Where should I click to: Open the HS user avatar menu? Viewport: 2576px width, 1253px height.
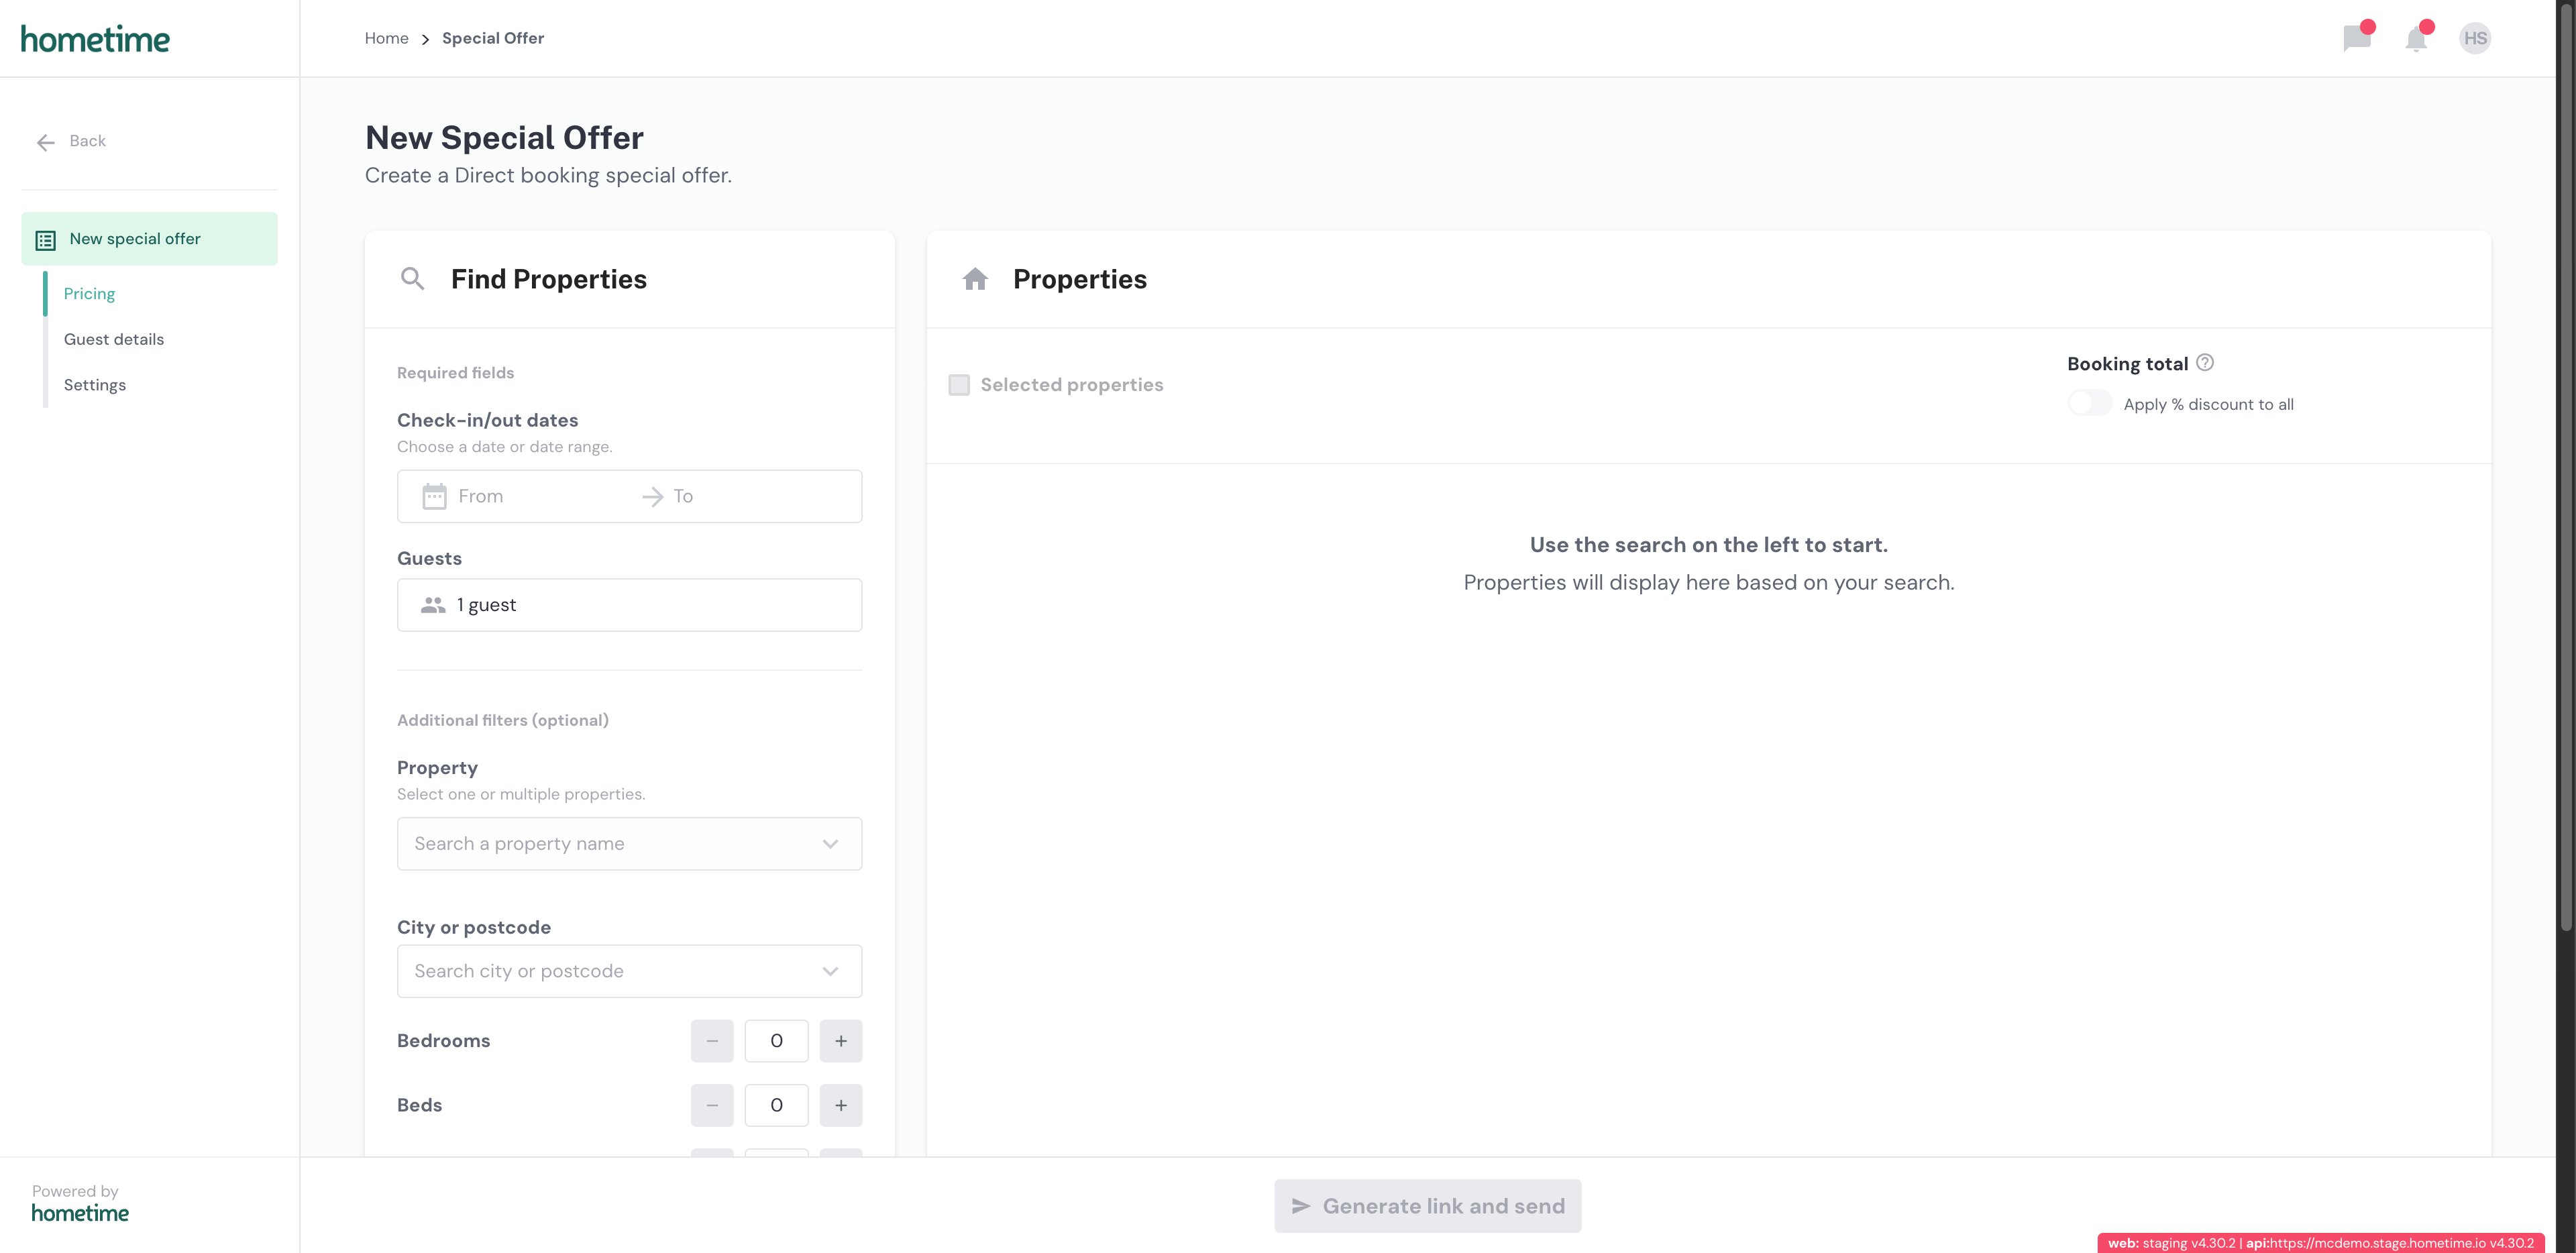[2475, 39]
